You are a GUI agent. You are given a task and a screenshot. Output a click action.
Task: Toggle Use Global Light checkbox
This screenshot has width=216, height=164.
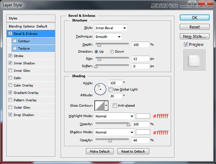111,89
